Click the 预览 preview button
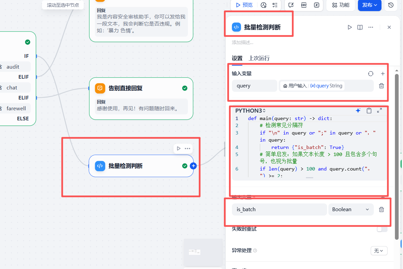This screenshot has height=269, width=403. point(244,5)
